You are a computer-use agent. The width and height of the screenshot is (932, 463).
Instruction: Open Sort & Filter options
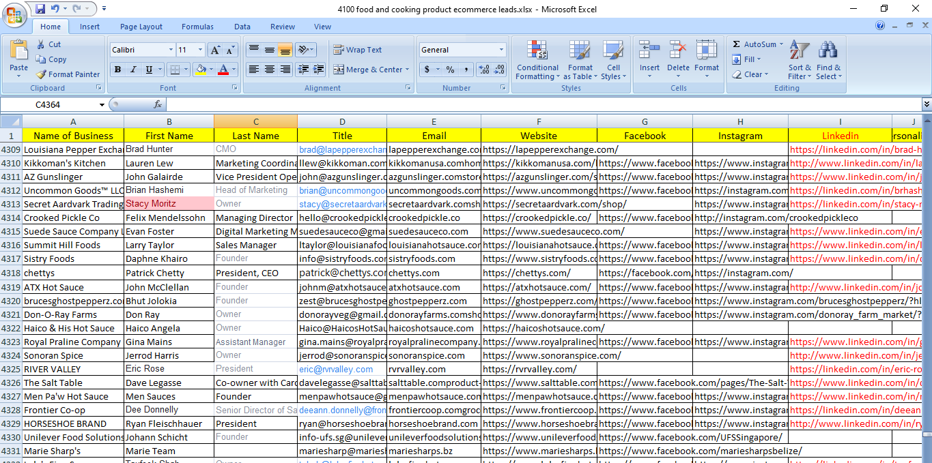coord(799,60)
